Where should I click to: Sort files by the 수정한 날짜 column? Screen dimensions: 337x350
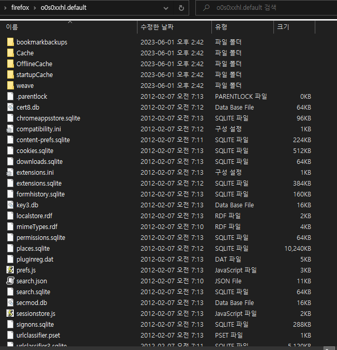174,27
